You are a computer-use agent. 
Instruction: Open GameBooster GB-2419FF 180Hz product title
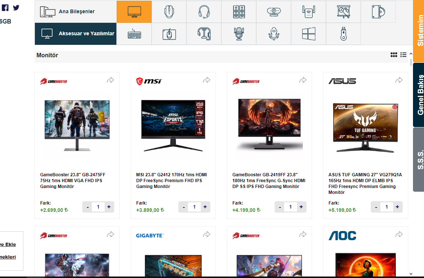[269, 181]
